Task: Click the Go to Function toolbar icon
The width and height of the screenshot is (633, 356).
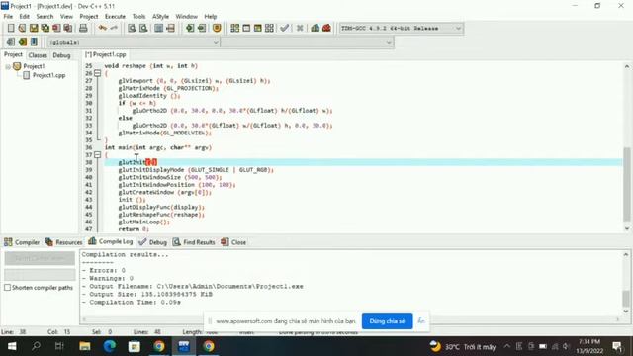Action: (x=158, y=28)
